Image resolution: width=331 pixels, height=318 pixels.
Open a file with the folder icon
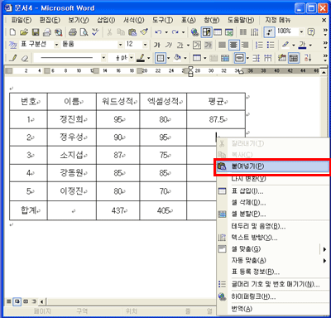pos(24,32)
